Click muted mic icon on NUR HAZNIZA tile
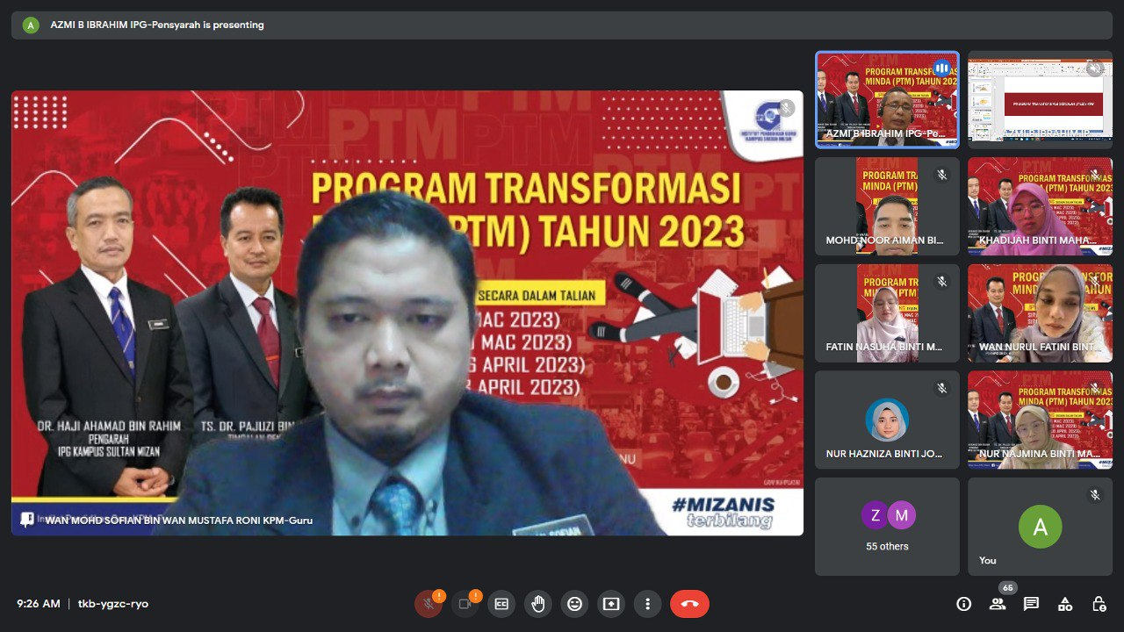Image resolution: width=1124 pixels, height=632 pixels. (941, 388)
